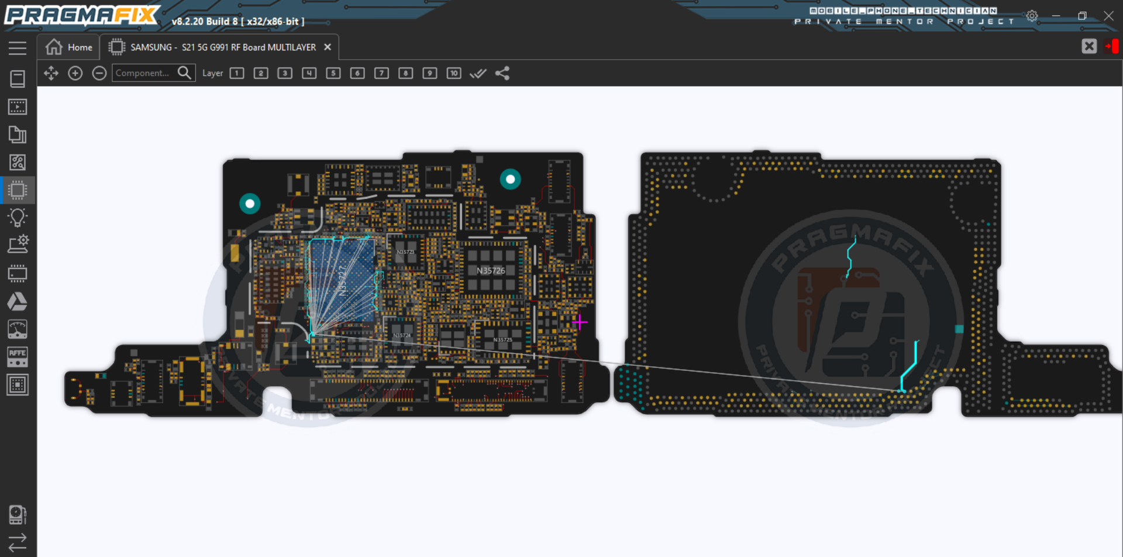Toggle layer 5 button
Viewport: 1123px width, 557px height.
point(333,73)
